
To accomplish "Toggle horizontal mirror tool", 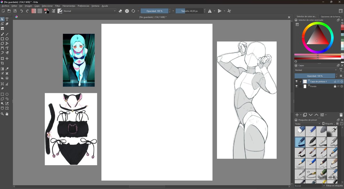I will click(210, 11).
